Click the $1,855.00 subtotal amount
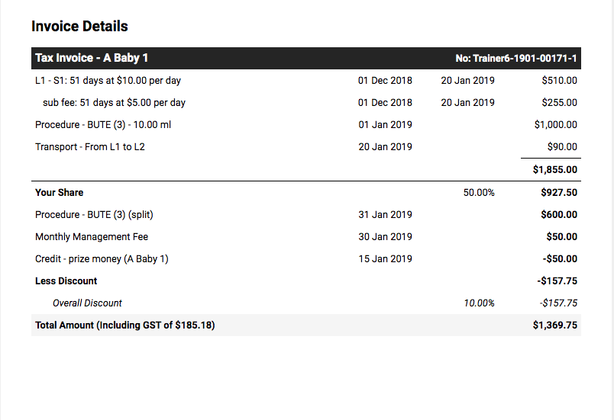The image size is (614, 420). [x=555, y=169]
